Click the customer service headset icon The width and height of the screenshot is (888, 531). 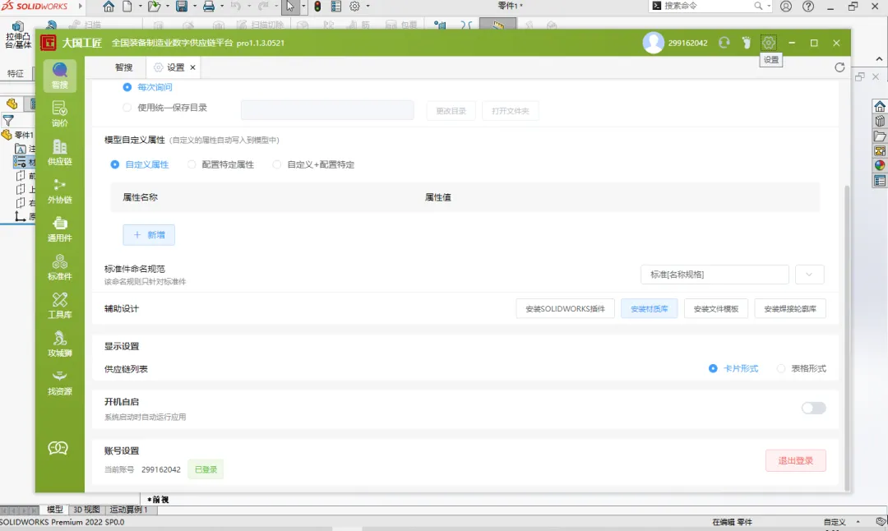724,43
